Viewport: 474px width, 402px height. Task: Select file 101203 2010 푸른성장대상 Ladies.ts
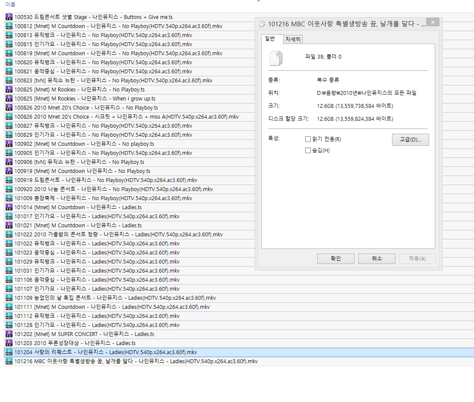click(x=75, y=343)
